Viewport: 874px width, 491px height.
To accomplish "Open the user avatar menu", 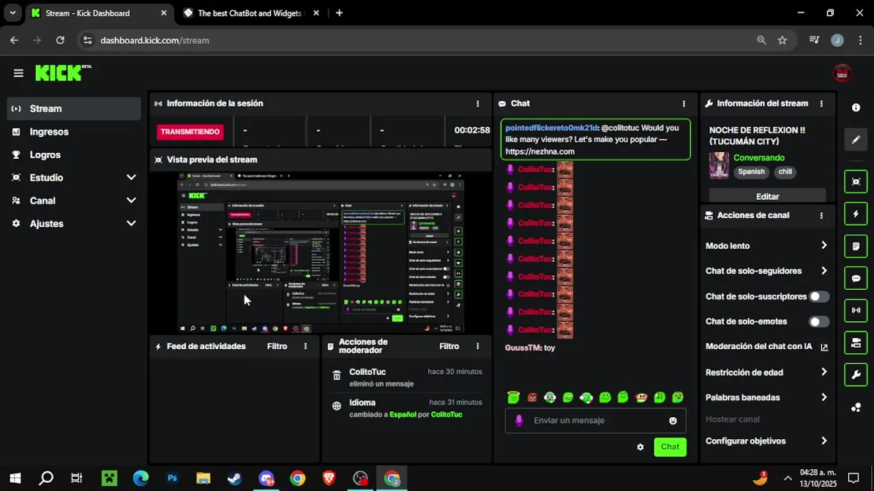I will (x=842, y=73).
